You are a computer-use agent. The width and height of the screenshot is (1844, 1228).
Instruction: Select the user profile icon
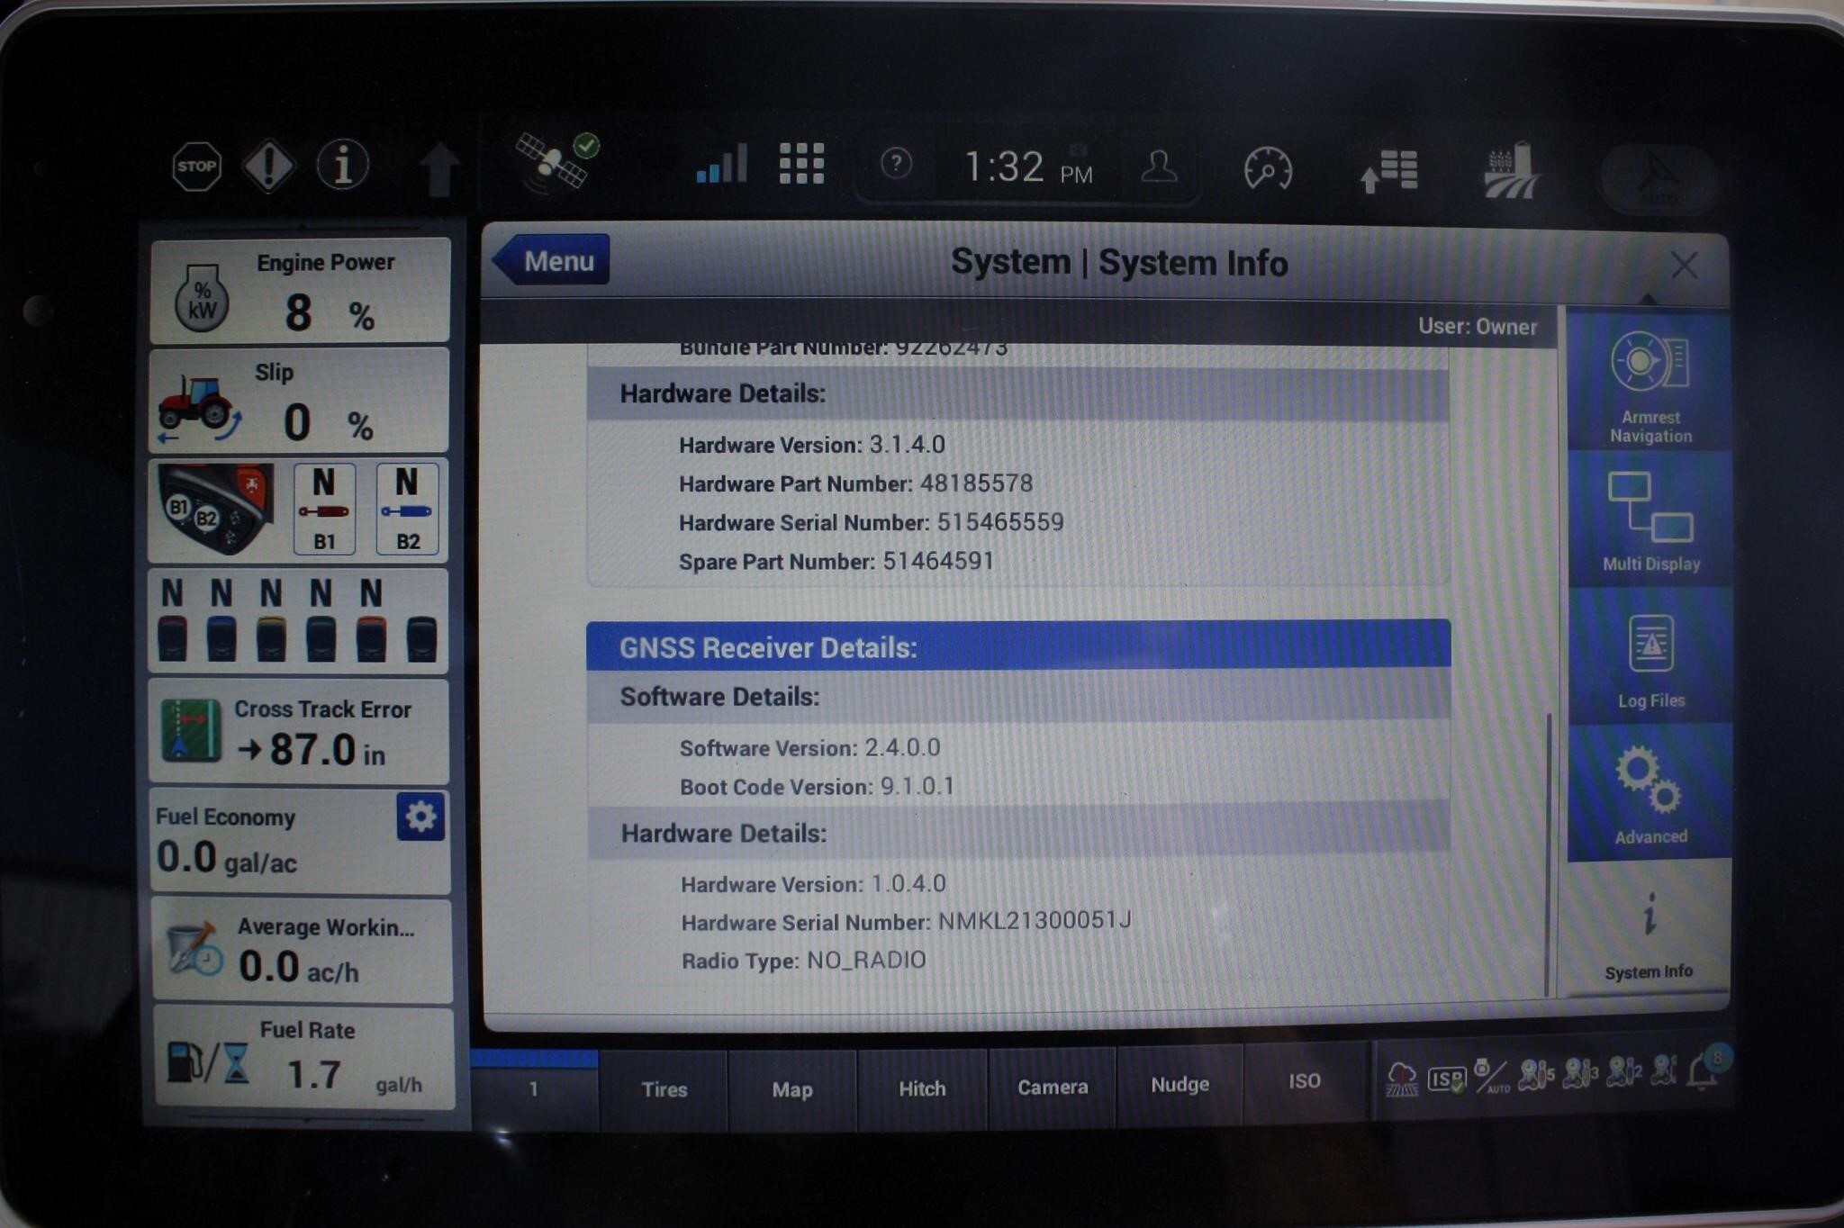point(1159,167)
